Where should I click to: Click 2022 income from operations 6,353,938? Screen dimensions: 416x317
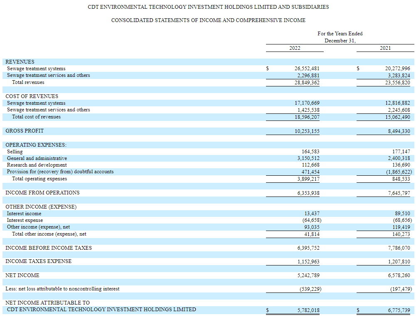point(308,193)
